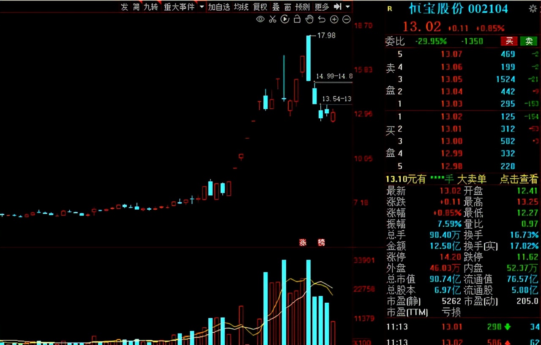Image resolution: width=541 pixels, height=345 pixels.
Task: Click the 市盈(TTM) value 亏损
Action: coord(451,312)
